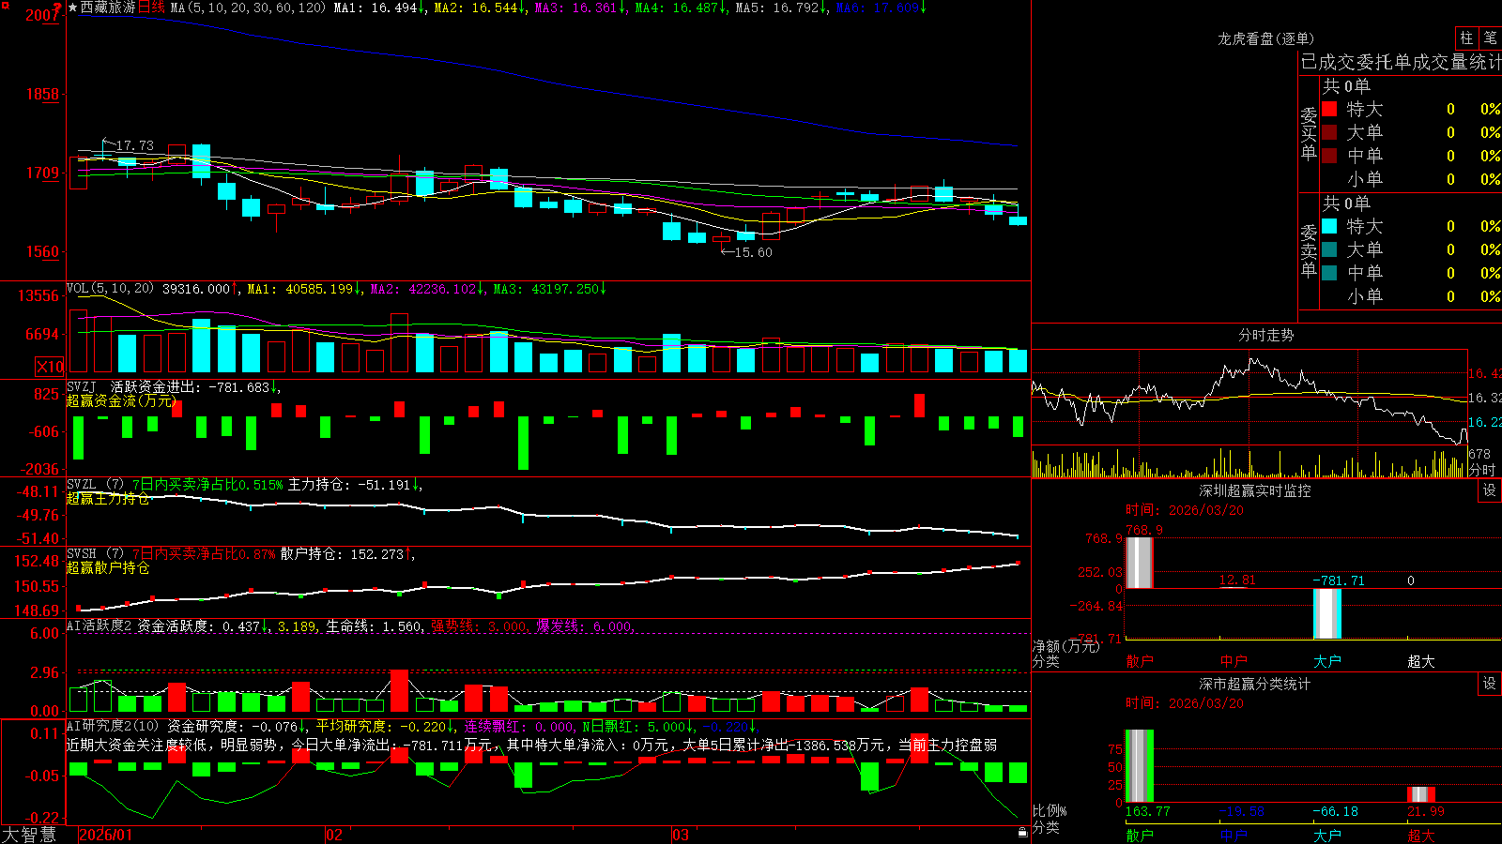1502x844 pixels.
Task: Click the red question mark icon at the top-left corner
Action: click(58, 8)
